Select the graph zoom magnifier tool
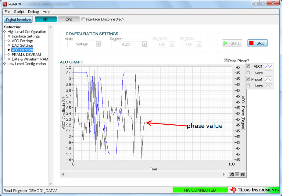This screenshot has width=283, height=196. [x=232, y=174]
